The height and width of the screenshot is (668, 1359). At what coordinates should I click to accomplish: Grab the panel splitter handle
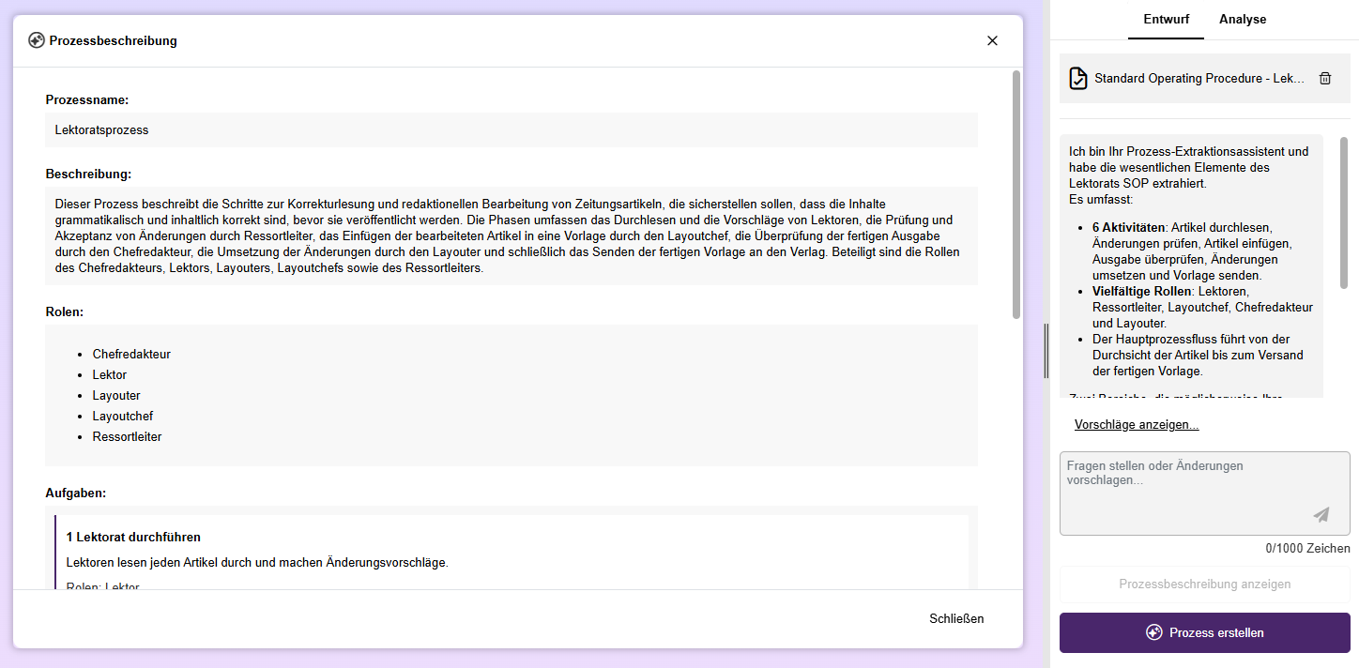1046,351
